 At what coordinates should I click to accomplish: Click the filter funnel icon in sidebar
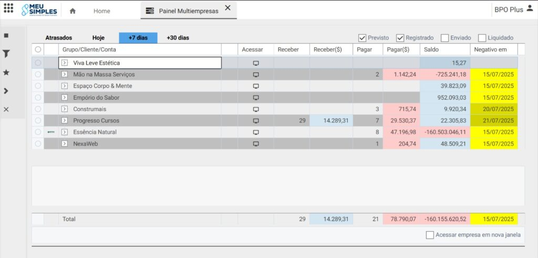coord(6,54)
